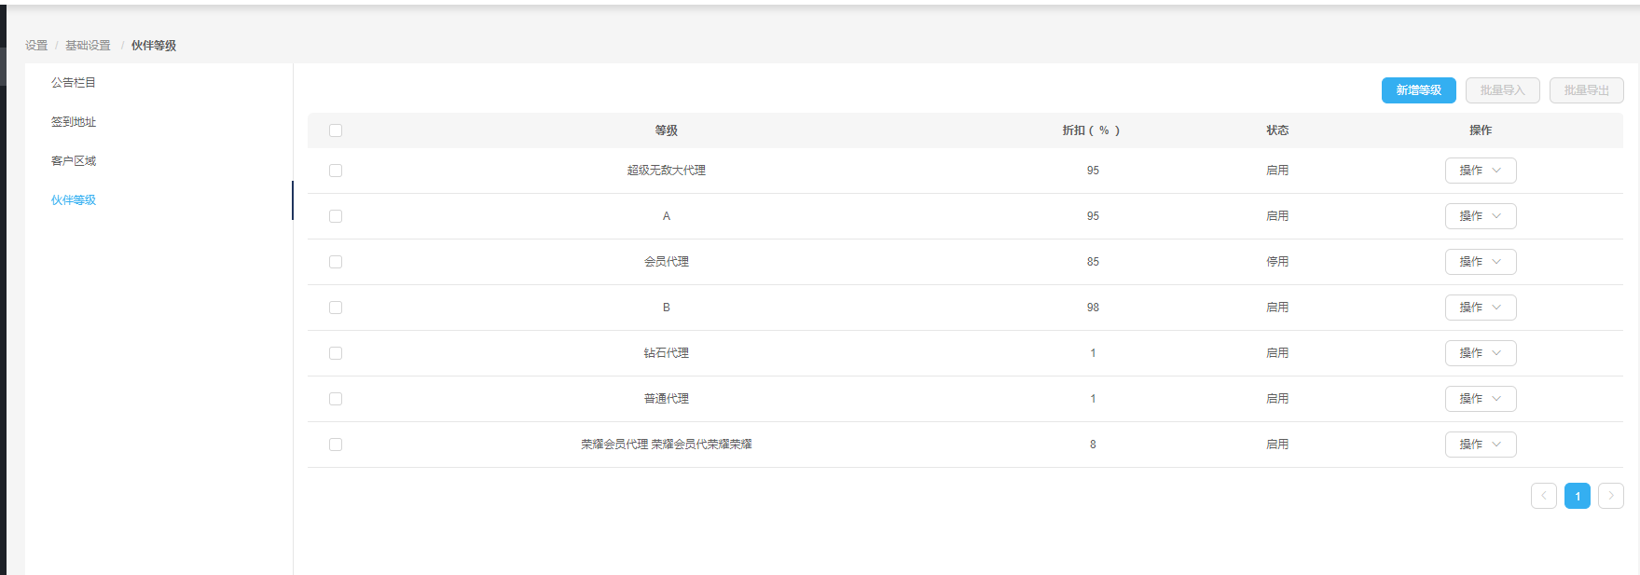Select the checkbox for 会员代理 row

tap(336, 262)
